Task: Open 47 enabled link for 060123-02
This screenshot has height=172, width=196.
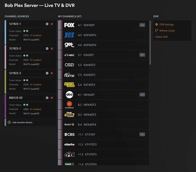Action: pyautogui.click(x=36, y=109)
